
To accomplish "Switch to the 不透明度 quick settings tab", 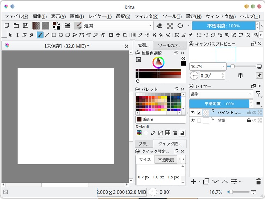I will (165, 160).
